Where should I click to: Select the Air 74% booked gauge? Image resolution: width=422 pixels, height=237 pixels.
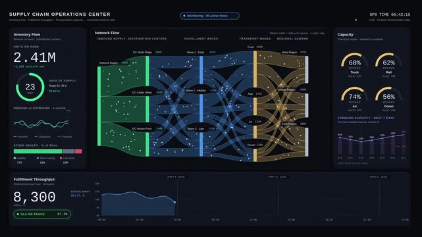click(x=354, y=99)
